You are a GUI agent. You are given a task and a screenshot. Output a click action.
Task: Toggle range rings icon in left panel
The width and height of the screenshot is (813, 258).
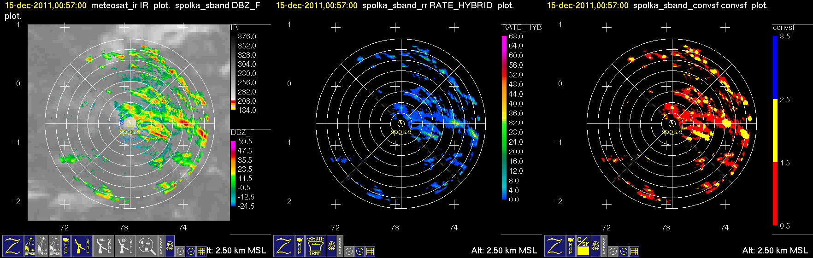(170, 246)
